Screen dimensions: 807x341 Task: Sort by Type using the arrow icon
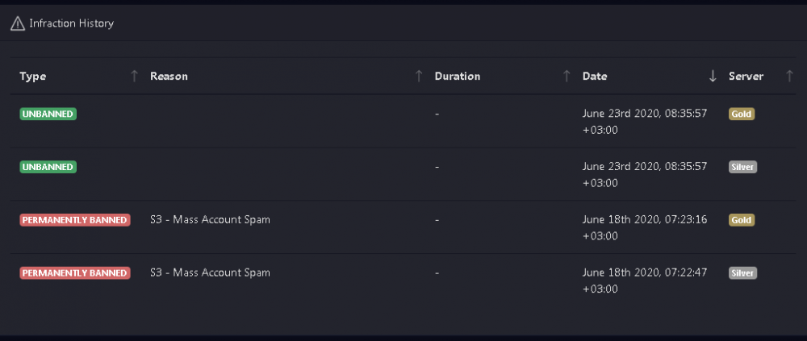[x=134, y=76]
